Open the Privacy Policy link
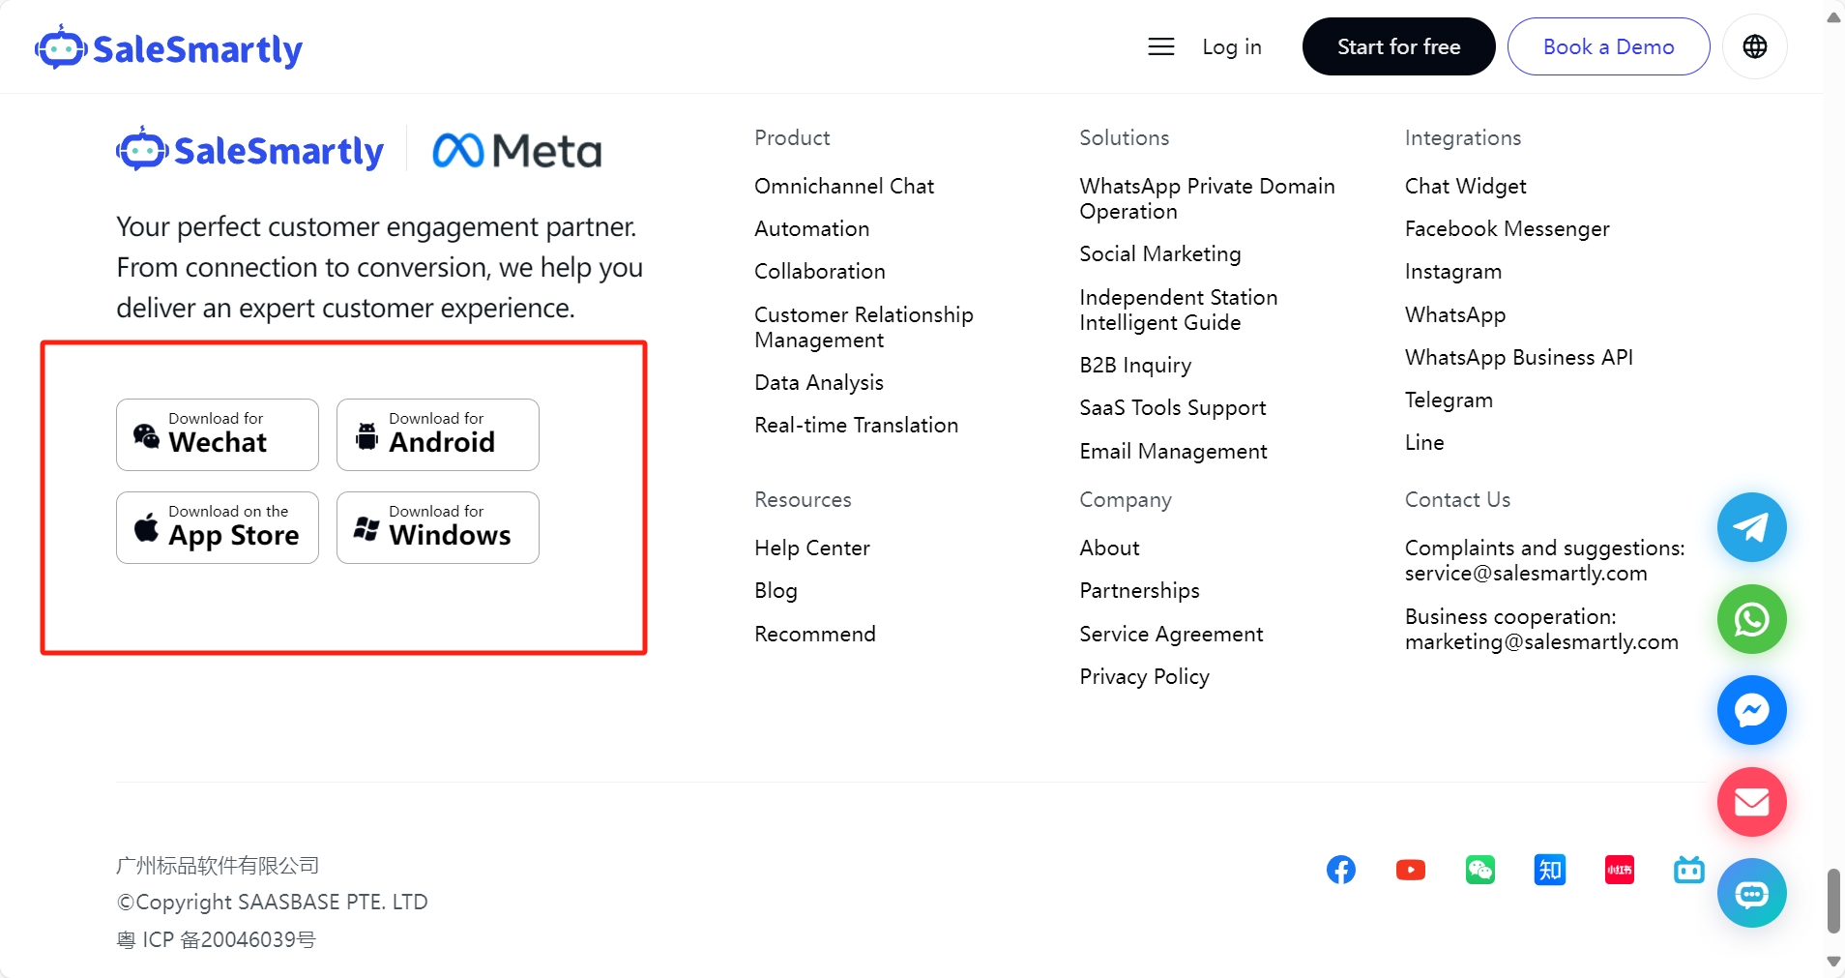Image resolution: width=1845 pixels, height=978 pixels. pyautogui.click(x=1144, y=676)
